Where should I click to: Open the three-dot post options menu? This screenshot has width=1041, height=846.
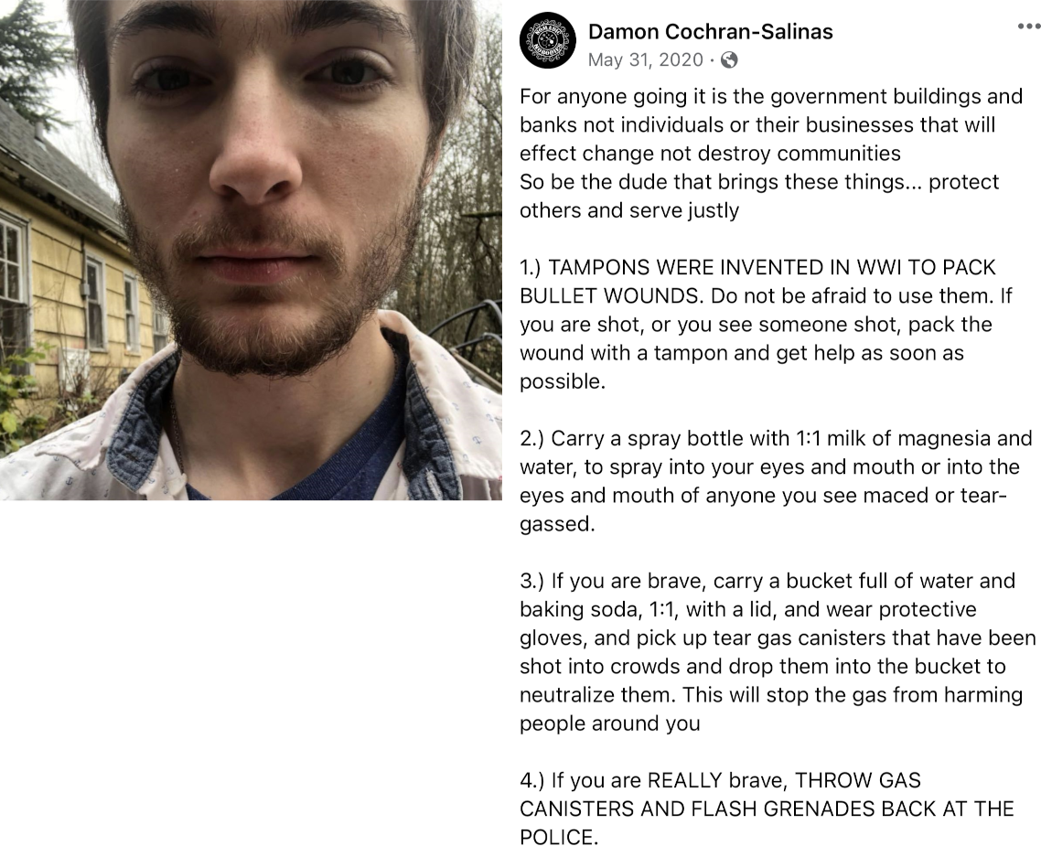(x=1028, y=27)
